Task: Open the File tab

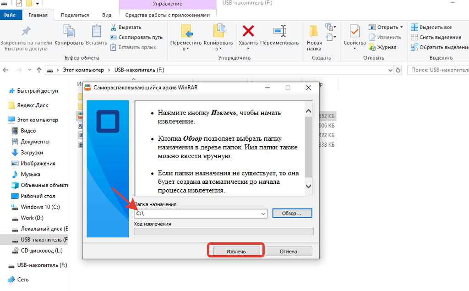Action: coord(10,15)
